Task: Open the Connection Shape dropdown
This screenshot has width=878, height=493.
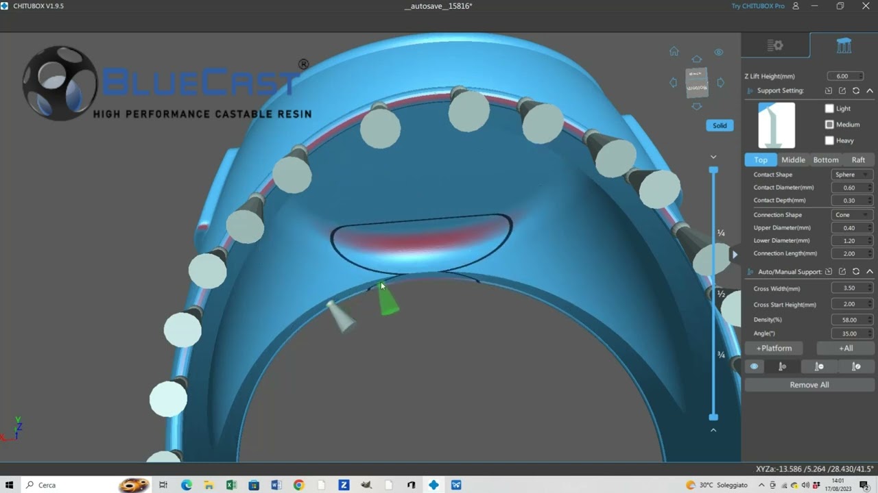Action: [851, 214]
